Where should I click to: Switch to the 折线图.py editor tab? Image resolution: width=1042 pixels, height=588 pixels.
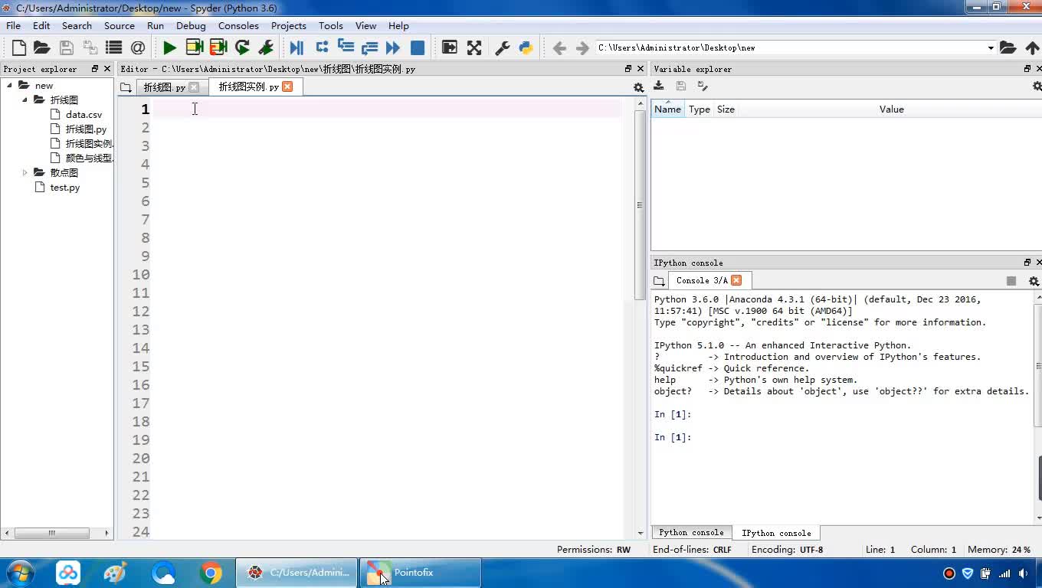coord(164,87)
